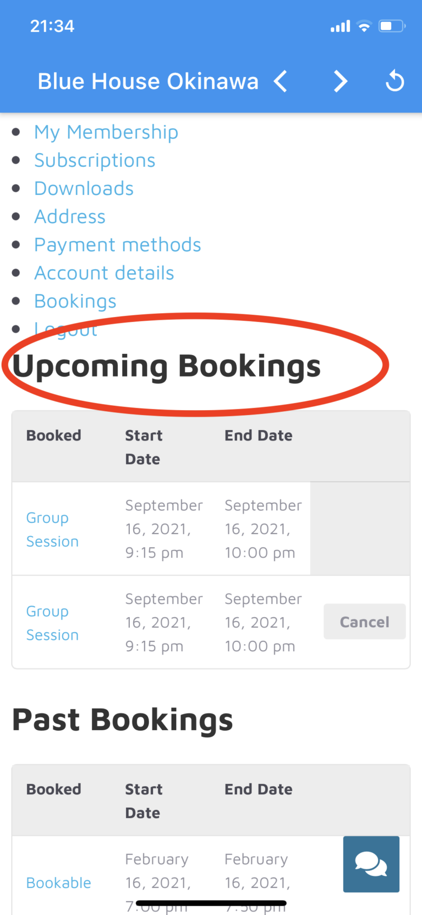Tap the Blue House Okinawa title
This screenshot has width=422, height=915.
tap(148, 81)
